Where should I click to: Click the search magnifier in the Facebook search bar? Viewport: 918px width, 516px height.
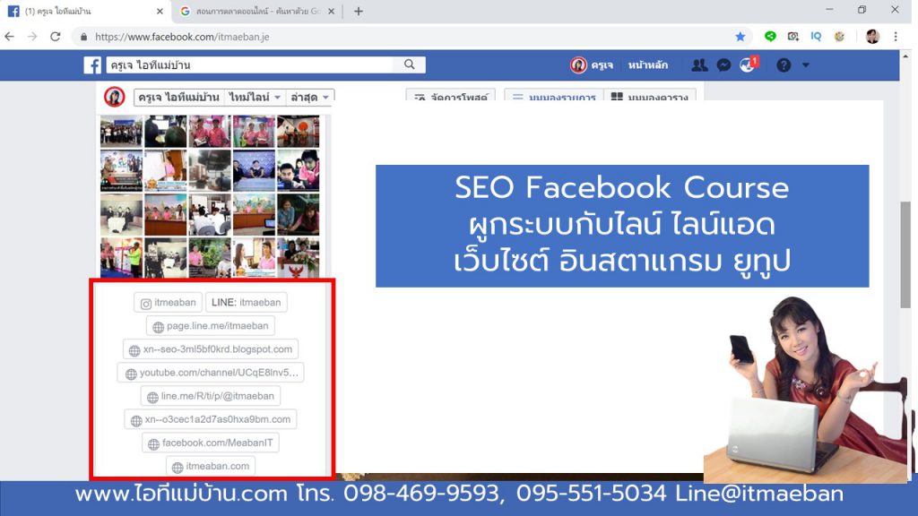tap(411, 64)
